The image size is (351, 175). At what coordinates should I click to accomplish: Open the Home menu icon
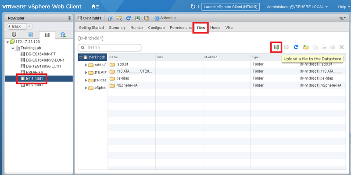tap(95, 7)
